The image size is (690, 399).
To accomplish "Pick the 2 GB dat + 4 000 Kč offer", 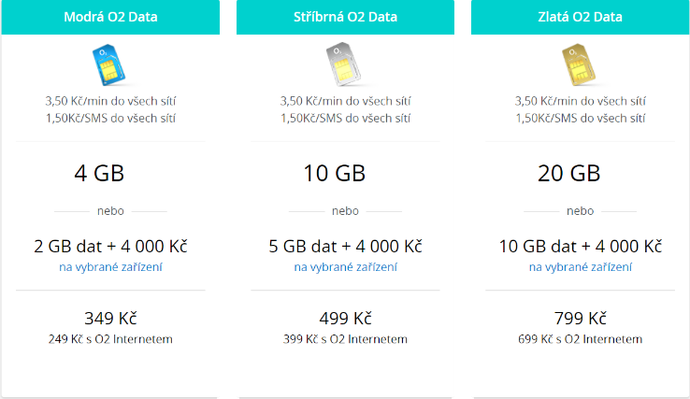I will [x=110, y=247].
